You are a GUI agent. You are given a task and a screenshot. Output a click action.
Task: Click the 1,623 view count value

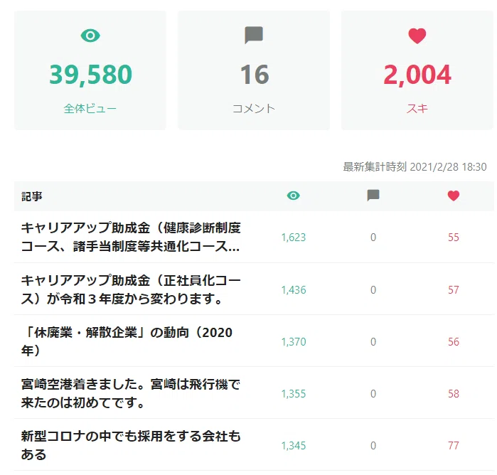(x=294, y=237)
